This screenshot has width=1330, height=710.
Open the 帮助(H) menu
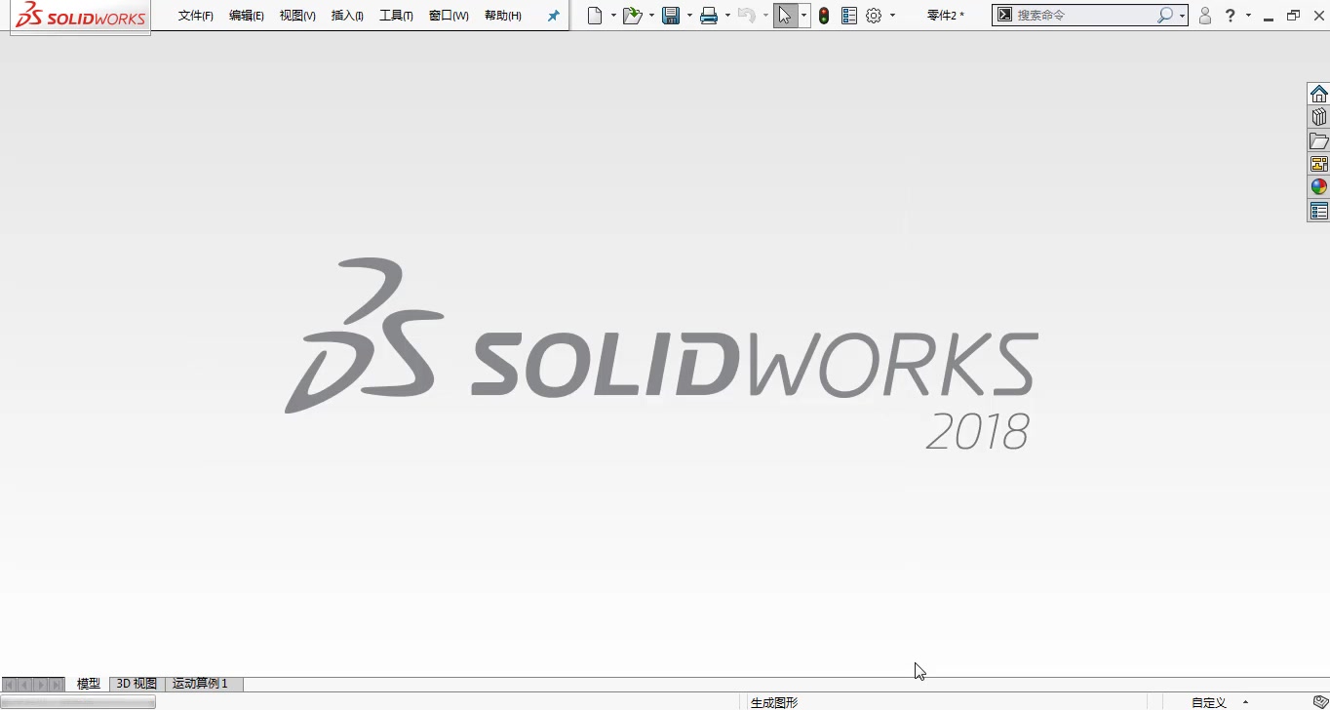(503, 16)
